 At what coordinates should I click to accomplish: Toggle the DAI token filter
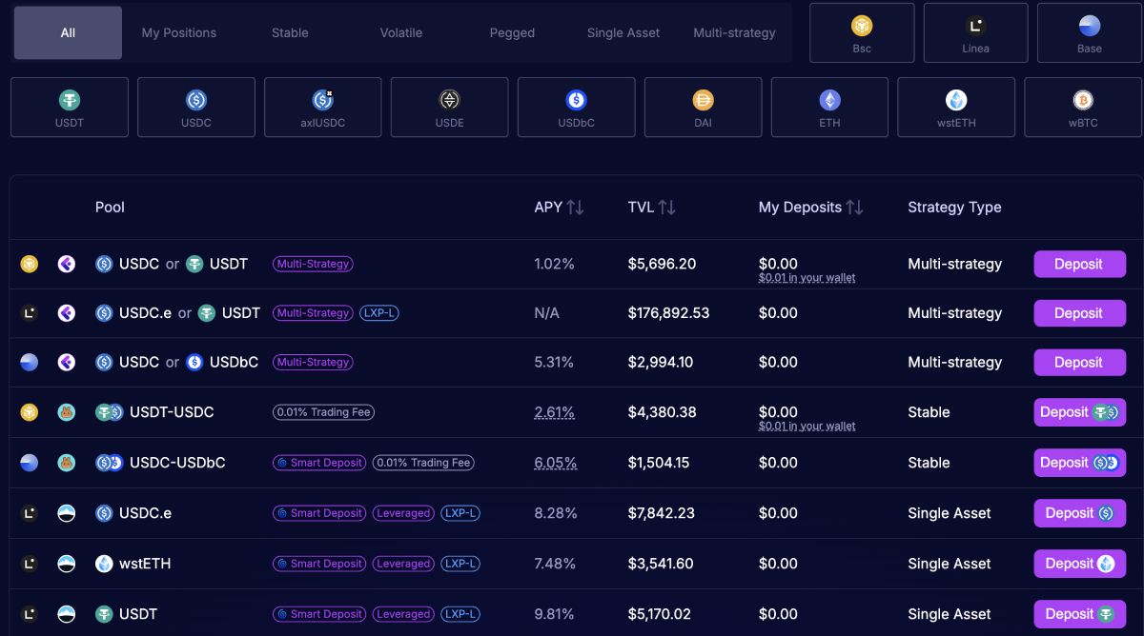click(703, 108)
